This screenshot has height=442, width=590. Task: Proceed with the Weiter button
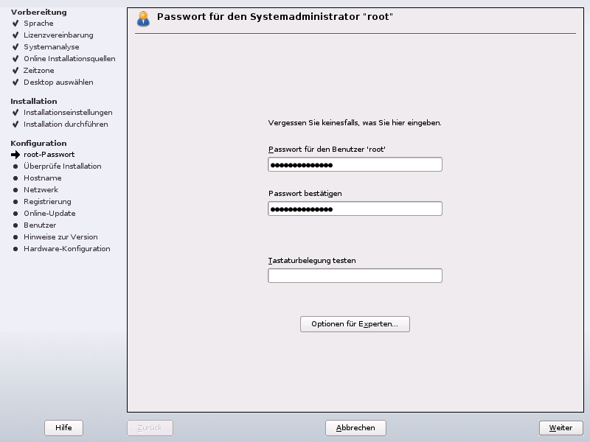point(560,428)
